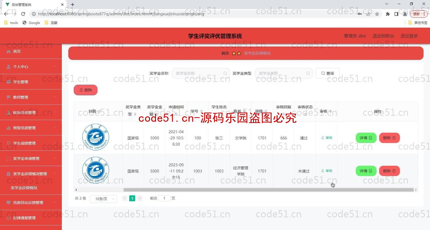Collapse the 奖学金获得情况管理 sidebar menu

31,174
